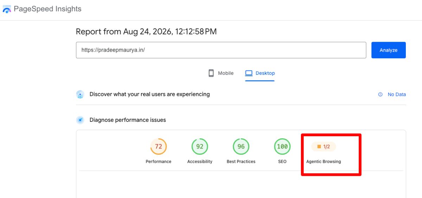Select the SEO score gauge 100

(282, 146)
